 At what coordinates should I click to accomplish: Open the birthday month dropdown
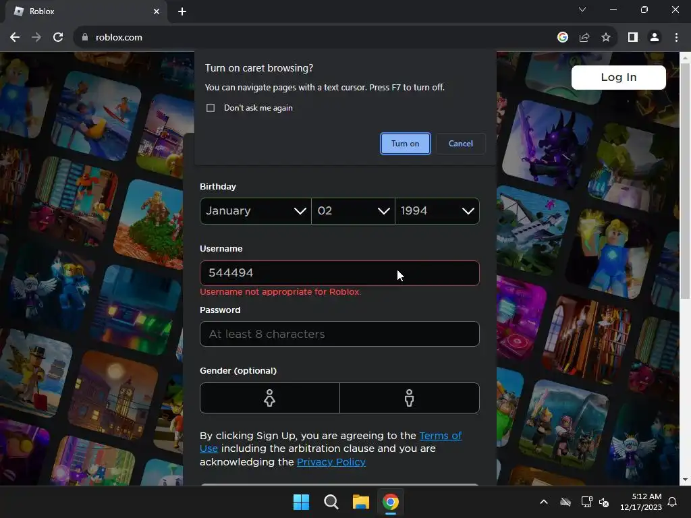(256, 211)
